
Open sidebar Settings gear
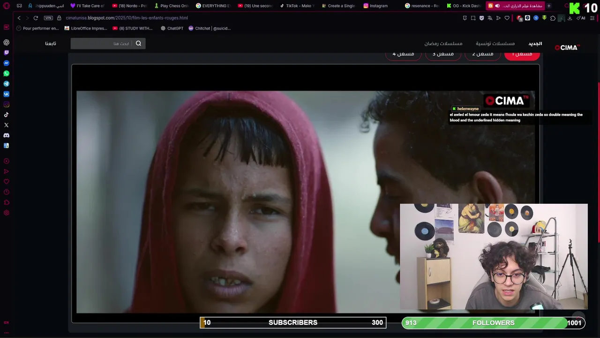point(6,213)
